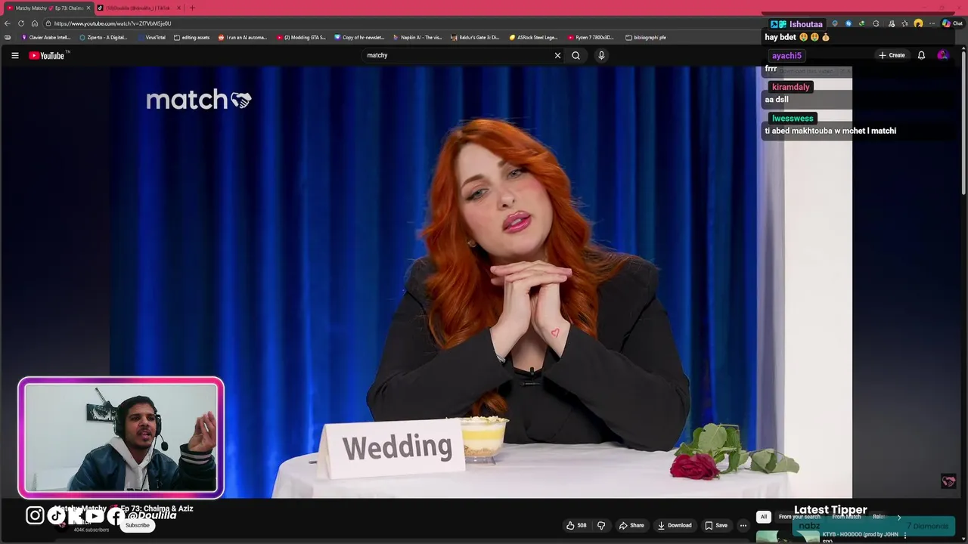Viewport: 968px width, 544px height.
Task: Open the 'editing assets' bookmark folder
Action: click(x=191, y=37)
